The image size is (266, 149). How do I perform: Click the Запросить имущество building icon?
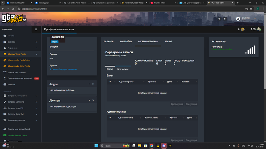click(5, 96)
